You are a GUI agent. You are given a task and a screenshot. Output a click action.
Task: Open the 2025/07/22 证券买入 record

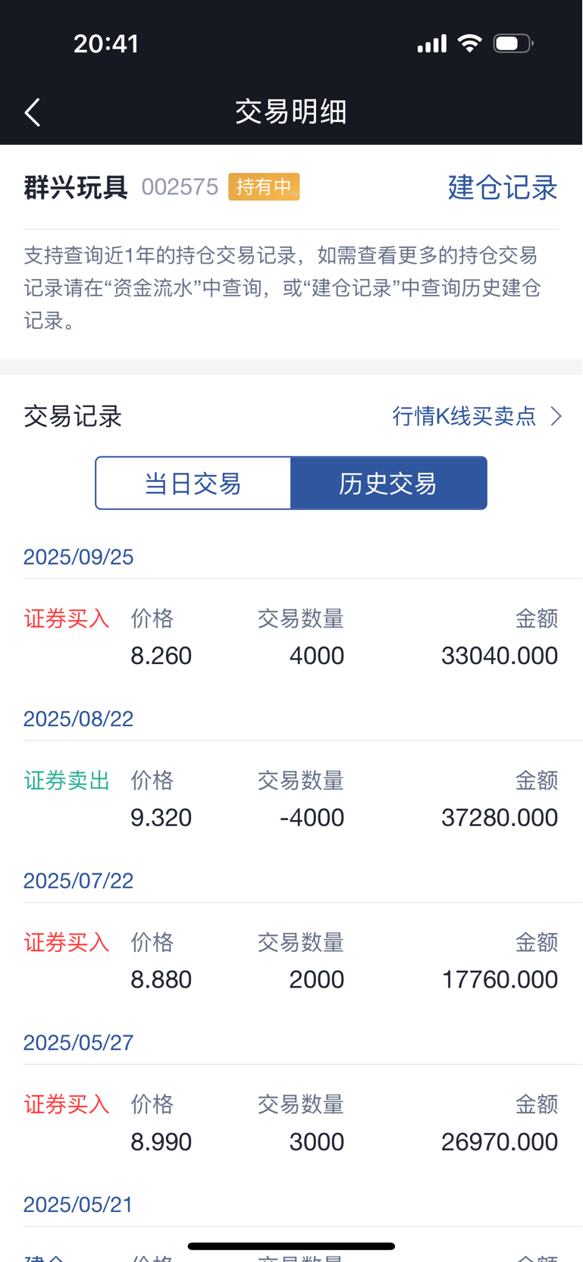click(x=291, y=962)
